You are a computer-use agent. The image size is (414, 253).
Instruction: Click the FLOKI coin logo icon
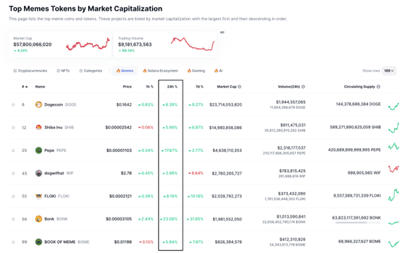[38, 196]
